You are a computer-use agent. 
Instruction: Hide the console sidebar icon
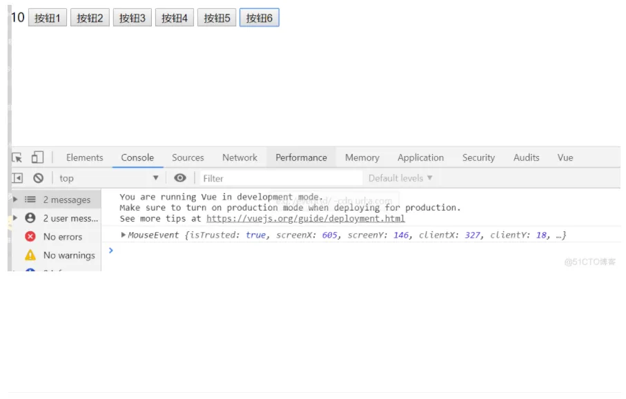coord(17,178)
